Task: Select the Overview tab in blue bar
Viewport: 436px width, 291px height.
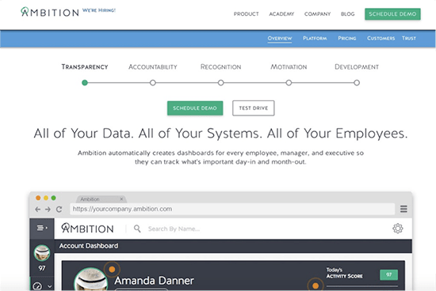Action: (280, 38)
